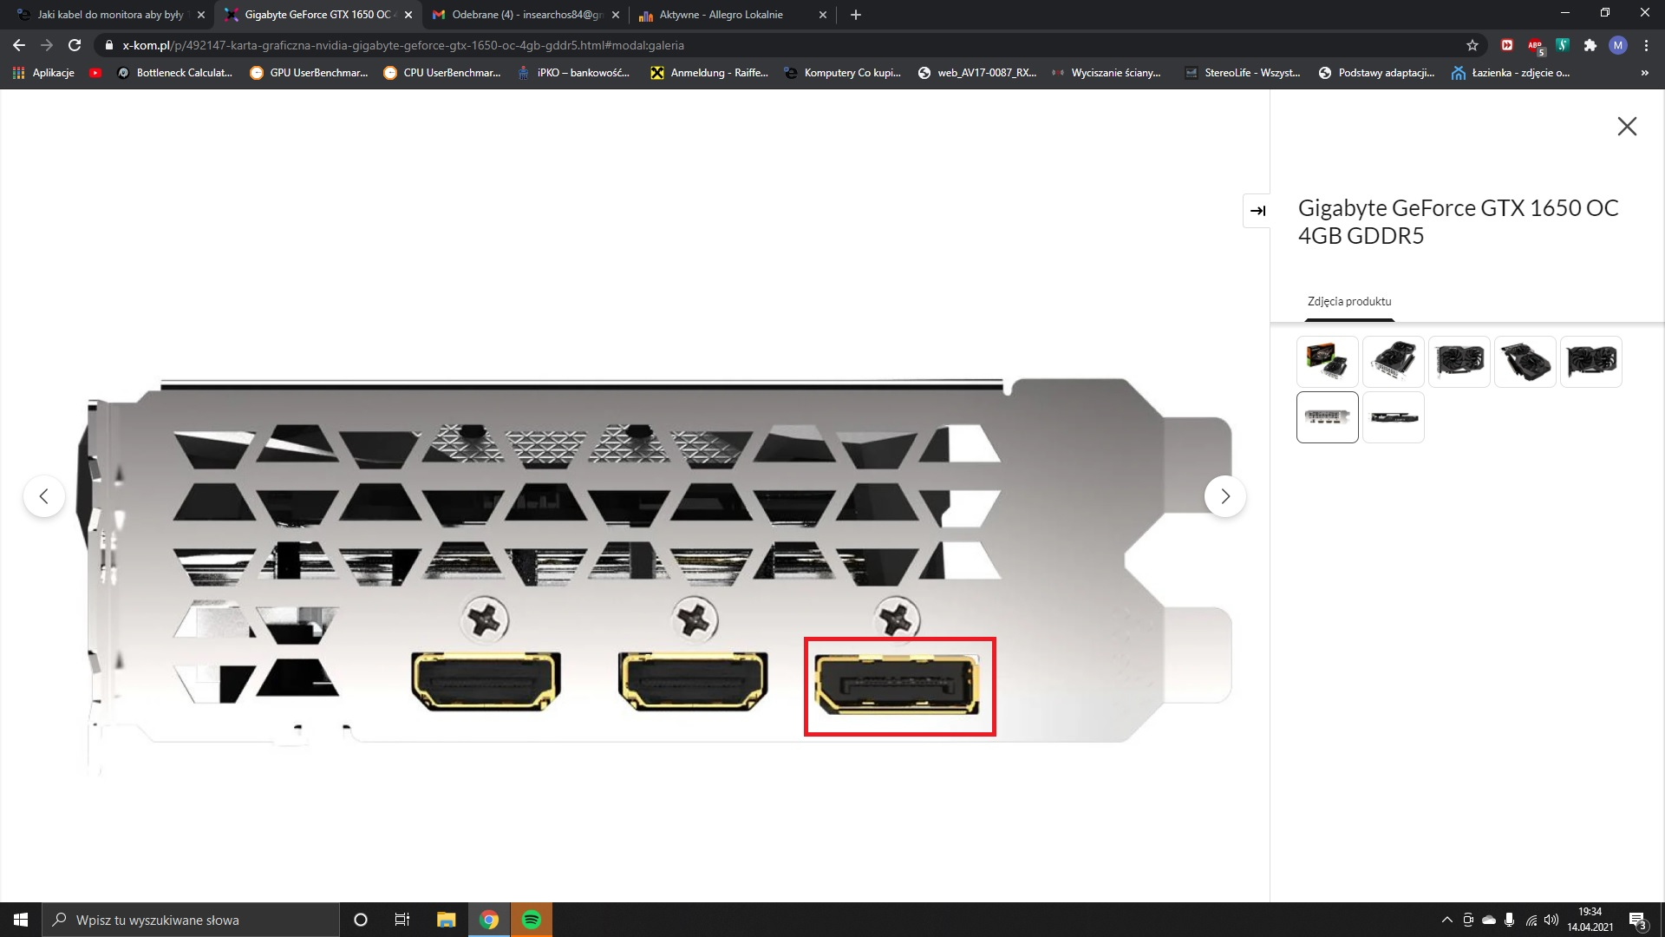Open the Bottleneck Calculat bookmark
Screen dimensions: 1665x937
pos(175,73)
